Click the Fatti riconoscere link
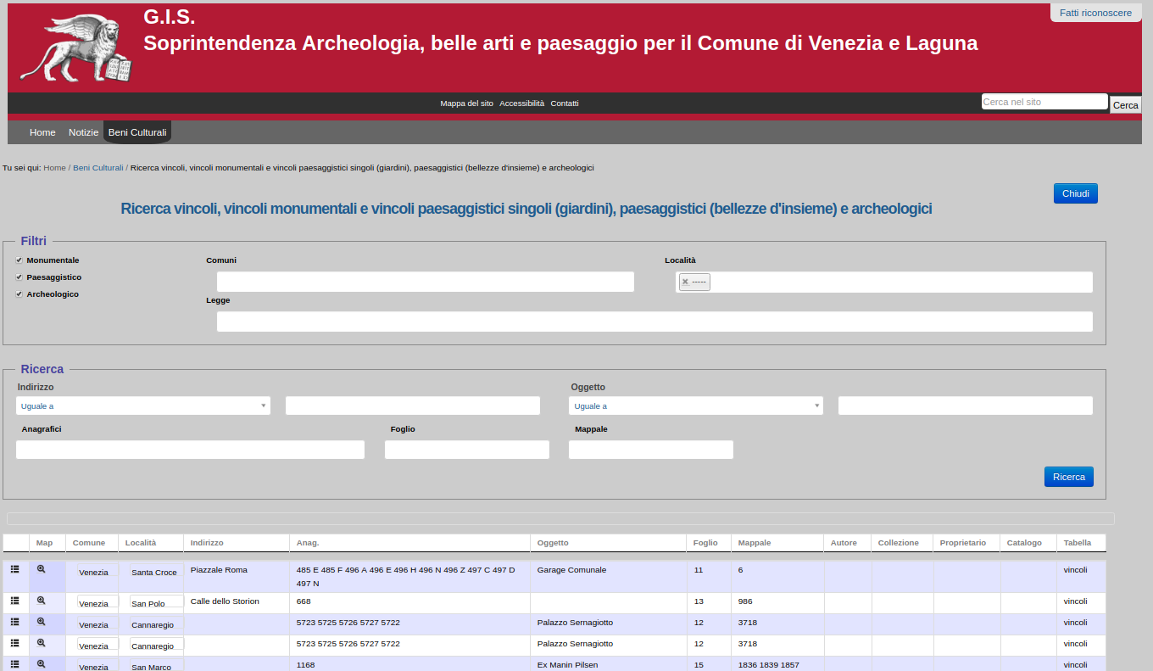Screen dimensions: 1153x671 coord(1095,13)
